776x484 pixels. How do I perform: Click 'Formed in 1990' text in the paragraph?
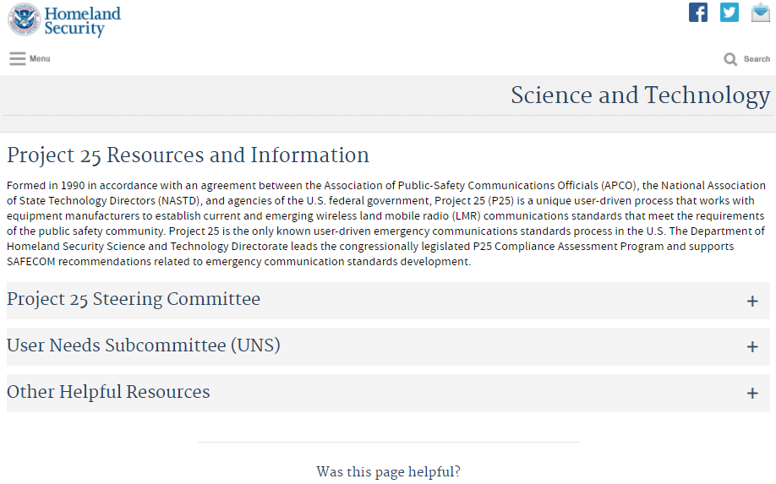tap(46, 185)
